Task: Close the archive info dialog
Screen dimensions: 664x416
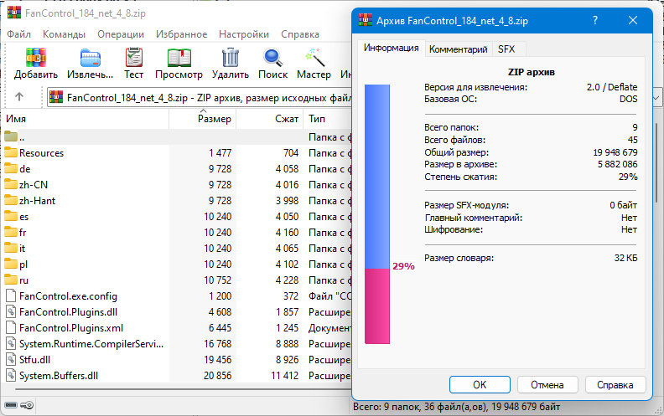Action: [x=633, y=20]
